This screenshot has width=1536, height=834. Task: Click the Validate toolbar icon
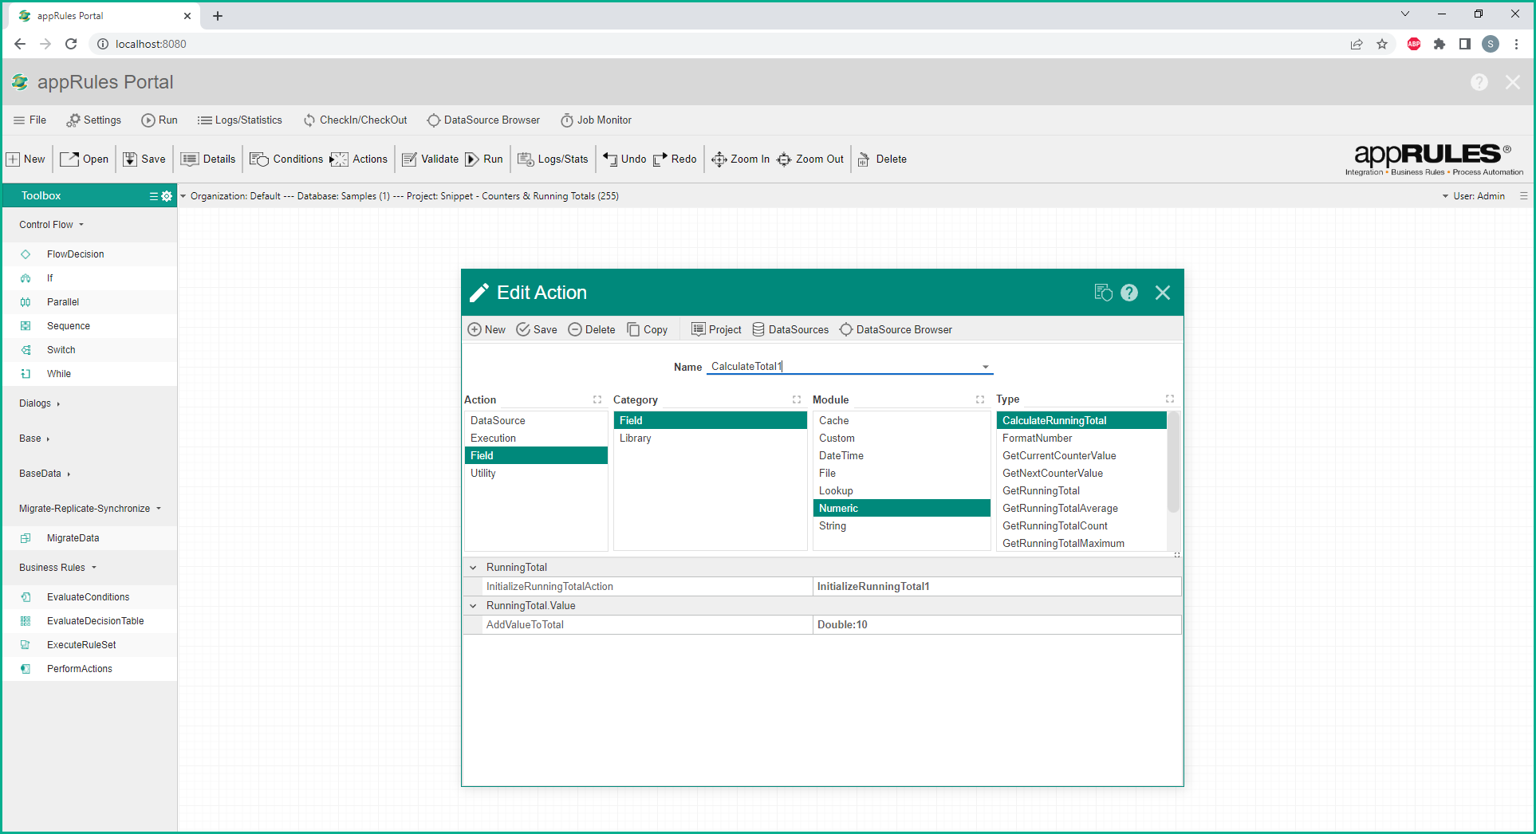coord(410,159)
